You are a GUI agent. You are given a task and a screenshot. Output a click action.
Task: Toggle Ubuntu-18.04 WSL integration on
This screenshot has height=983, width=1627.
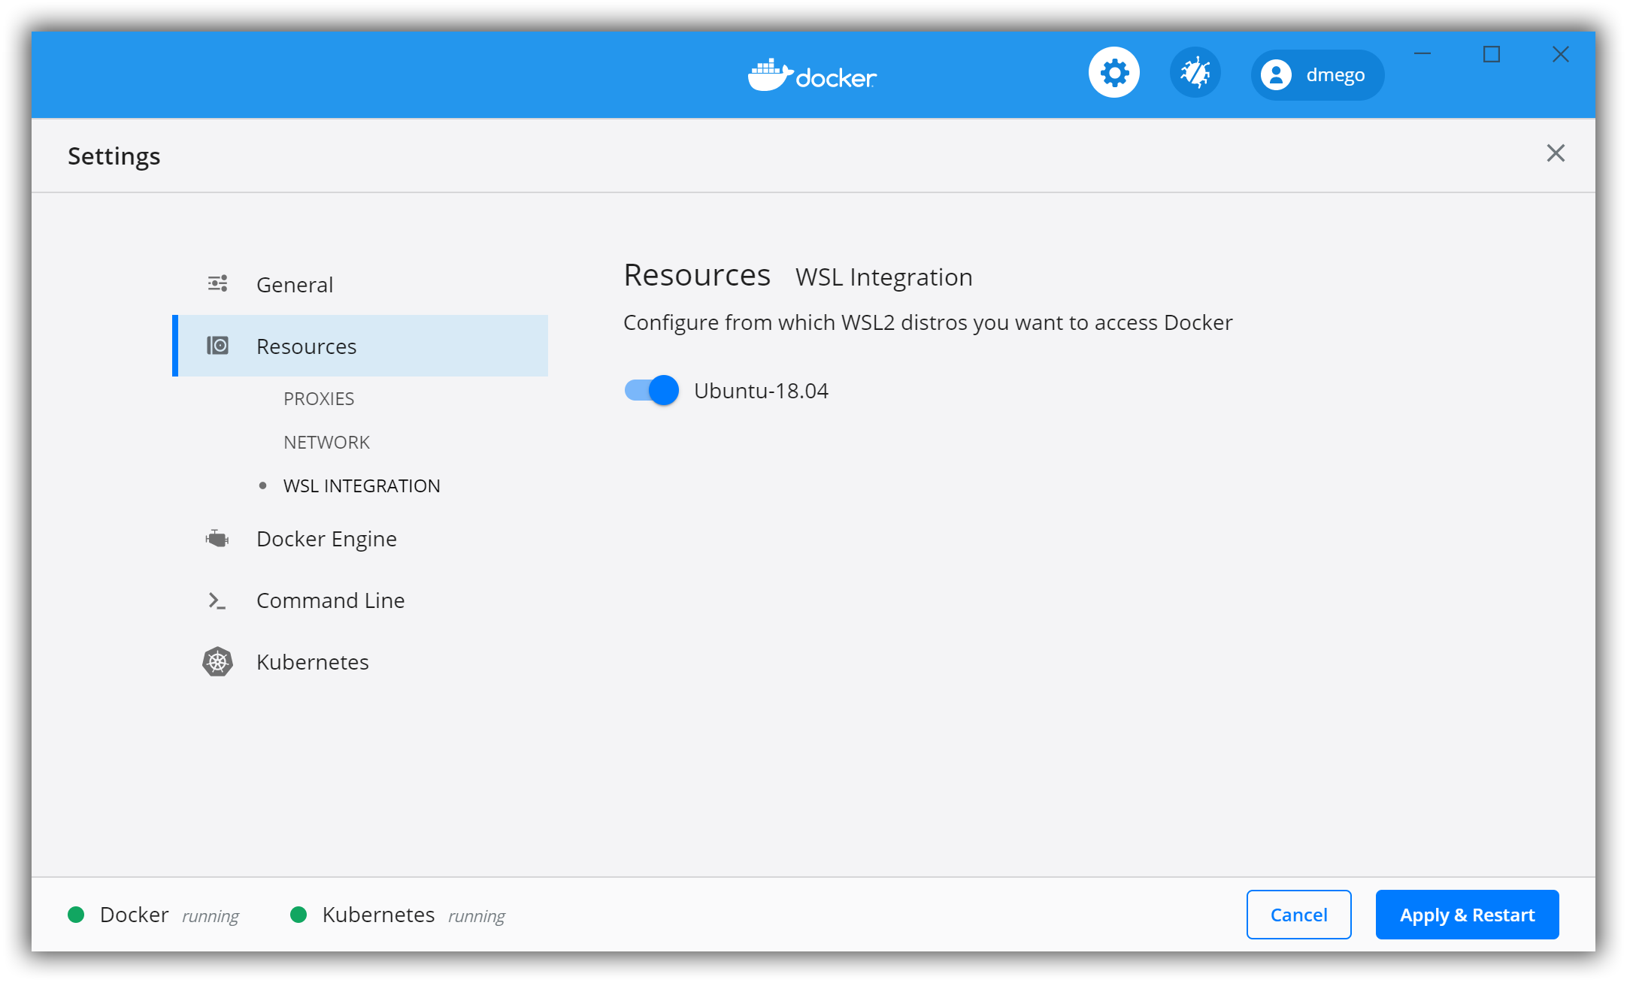pos(651,389)
